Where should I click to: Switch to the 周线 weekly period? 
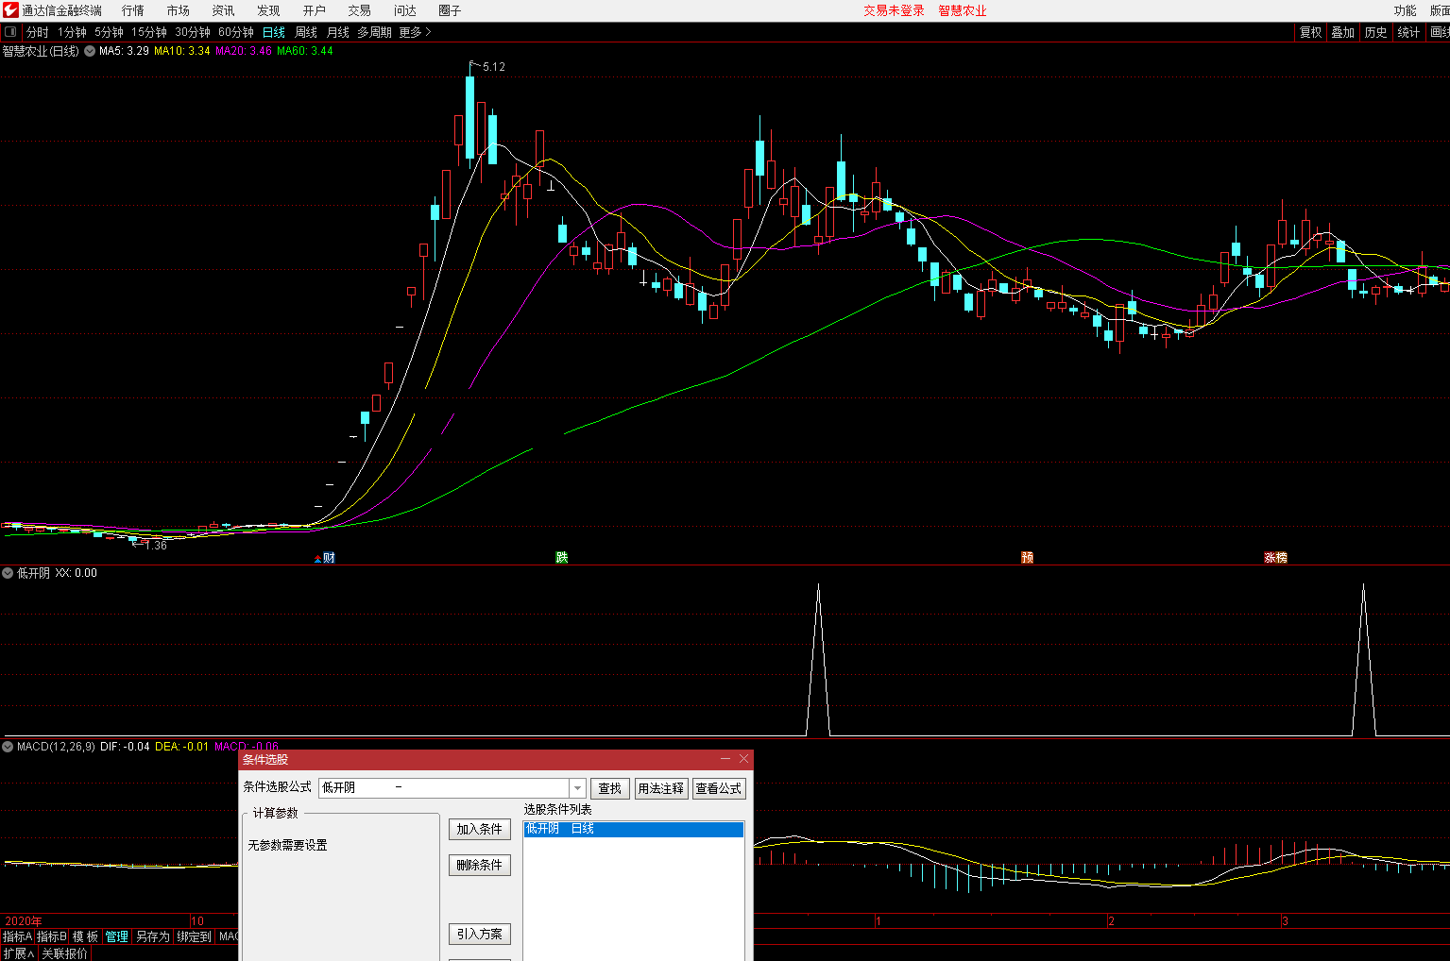click(306, 32)
